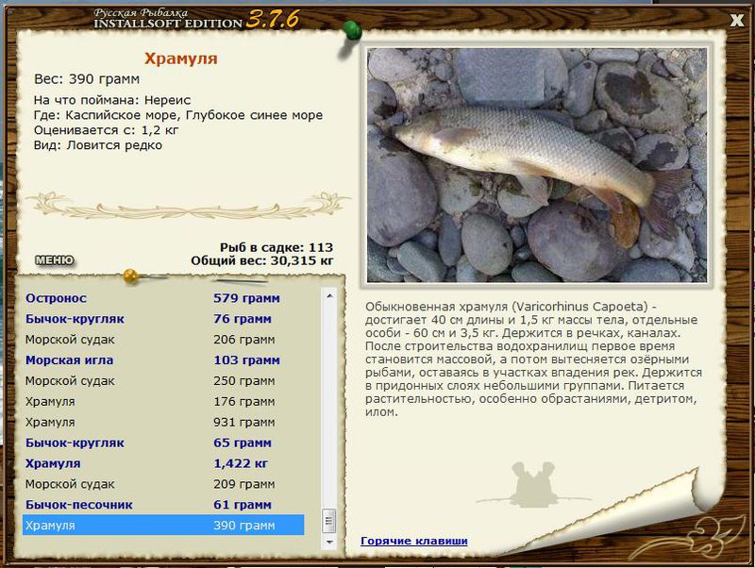Click the fish description paragraph
Screen dimensions: 755x568
[533, 359]
